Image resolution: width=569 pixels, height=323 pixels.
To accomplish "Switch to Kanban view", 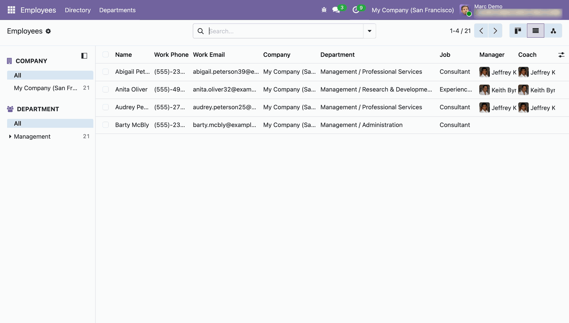I will [x=518, y=31].
